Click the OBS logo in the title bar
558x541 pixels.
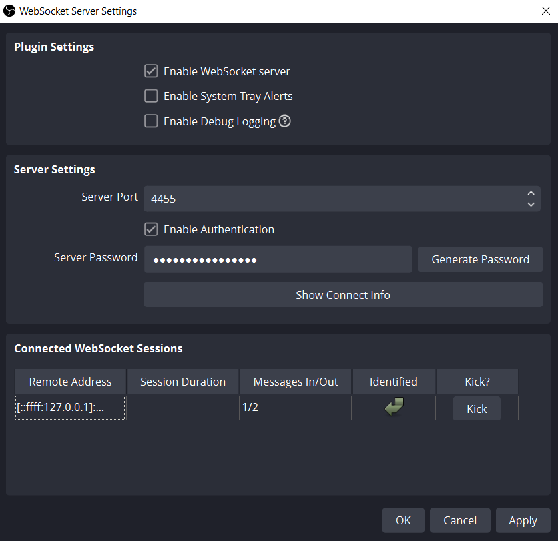click(9, 11)
